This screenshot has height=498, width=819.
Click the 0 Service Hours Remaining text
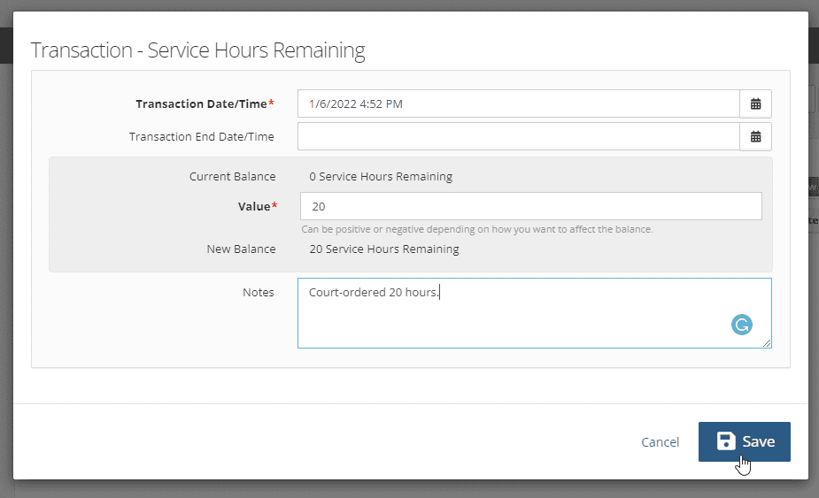point(381,176)
